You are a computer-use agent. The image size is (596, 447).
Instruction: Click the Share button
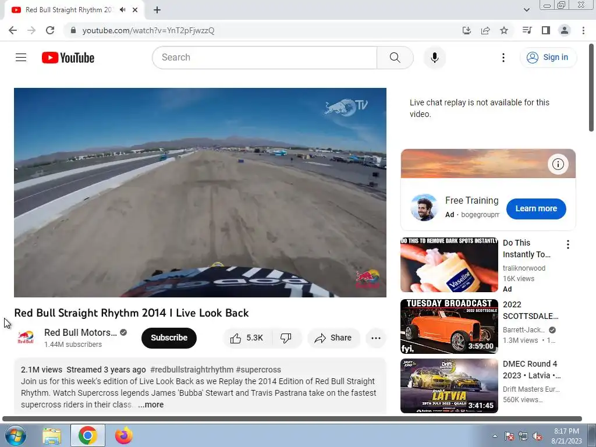(x=334, y=338)
